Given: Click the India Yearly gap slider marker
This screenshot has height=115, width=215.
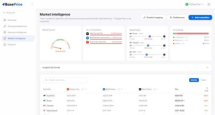Looking at the screenshot, I should tap(146, 55).
